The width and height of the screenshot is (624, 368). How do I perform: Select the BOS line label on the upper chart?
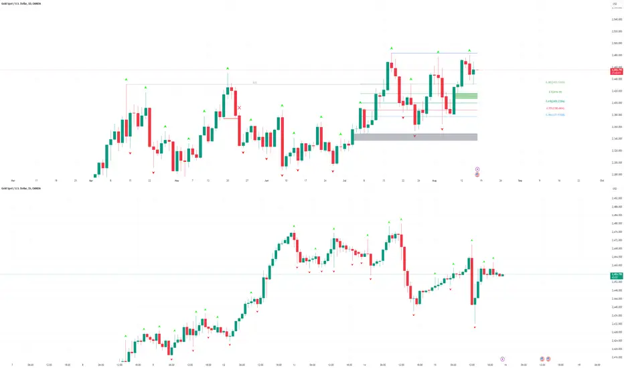[254, 83]
